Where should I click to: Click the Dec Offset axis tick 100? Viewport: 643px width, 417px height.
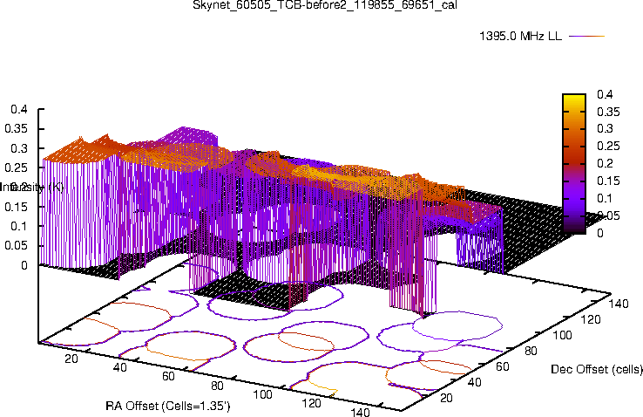click(x=562, y=335)
